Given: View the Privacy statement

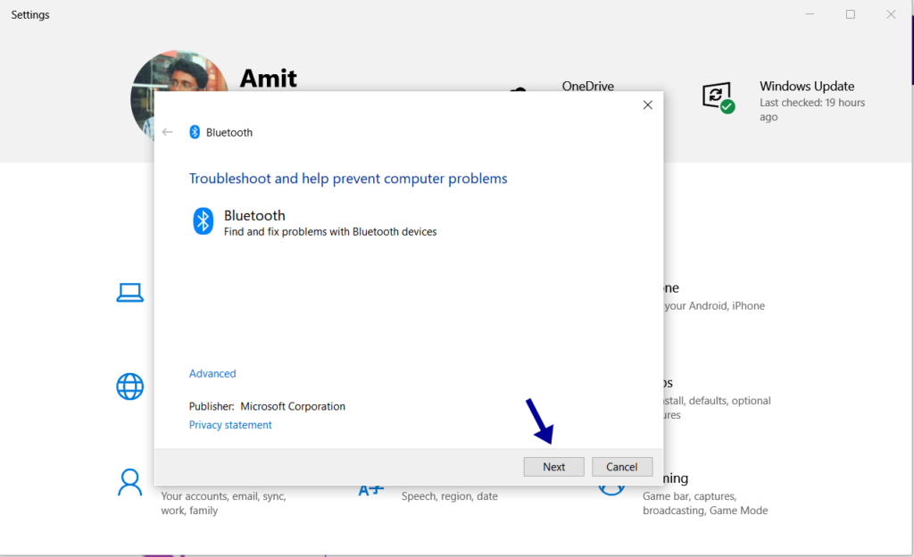Looking at the screenshot, I should [x=229, y=424].
